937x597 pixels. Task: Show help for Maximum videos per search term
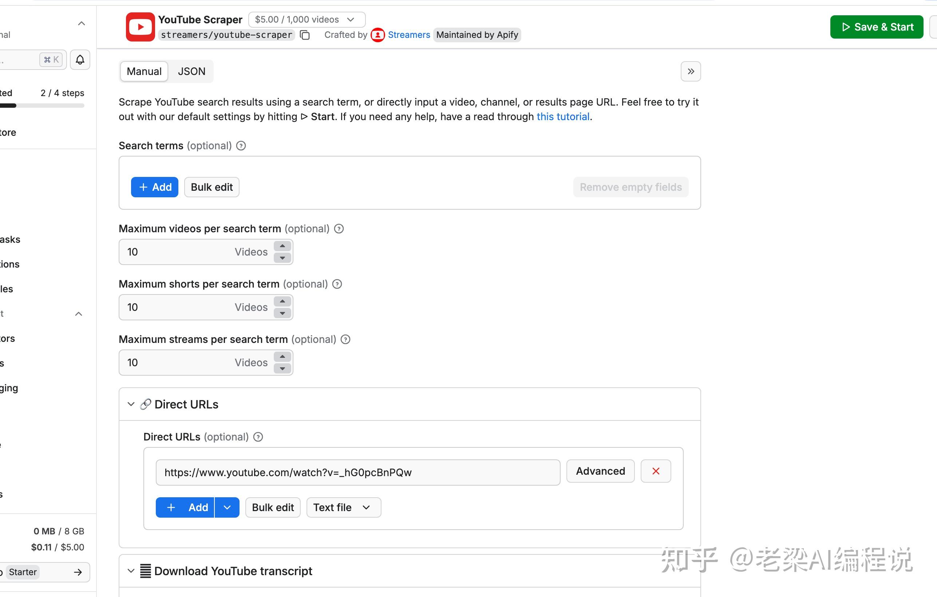339,229
